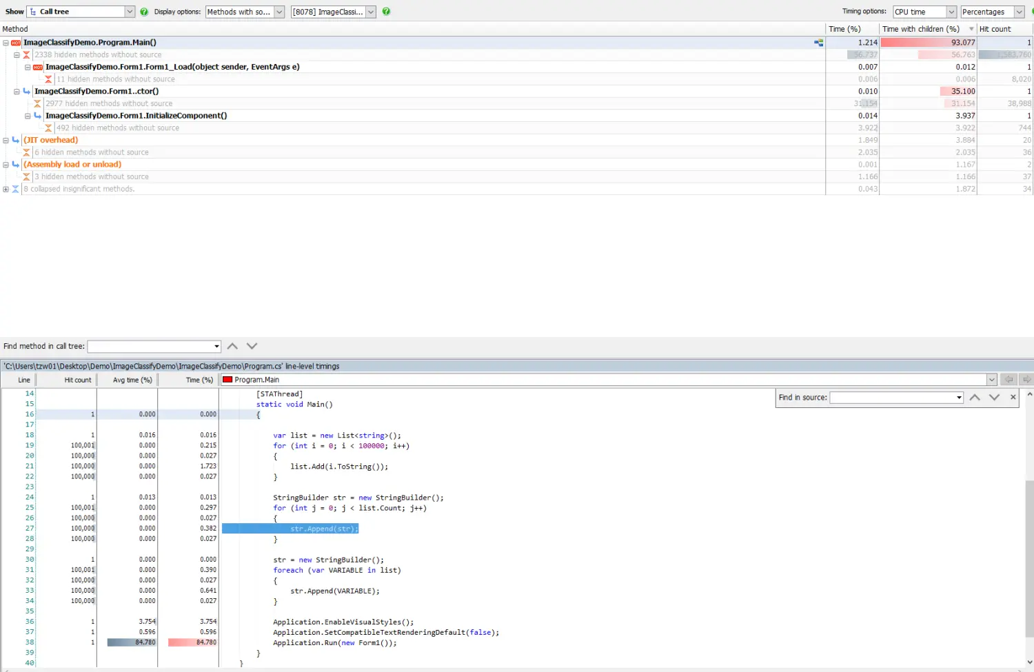The width and height of the screenshot is (1034, 672).
Task: Collapse the ImageClassifyDemo.Program.Main() node
Action: click(6, 43)
